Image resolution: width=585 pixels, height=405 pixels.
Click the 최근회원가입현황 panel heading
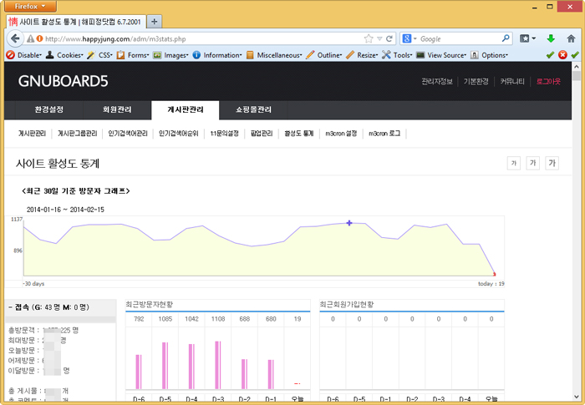(x=347, y=304)
